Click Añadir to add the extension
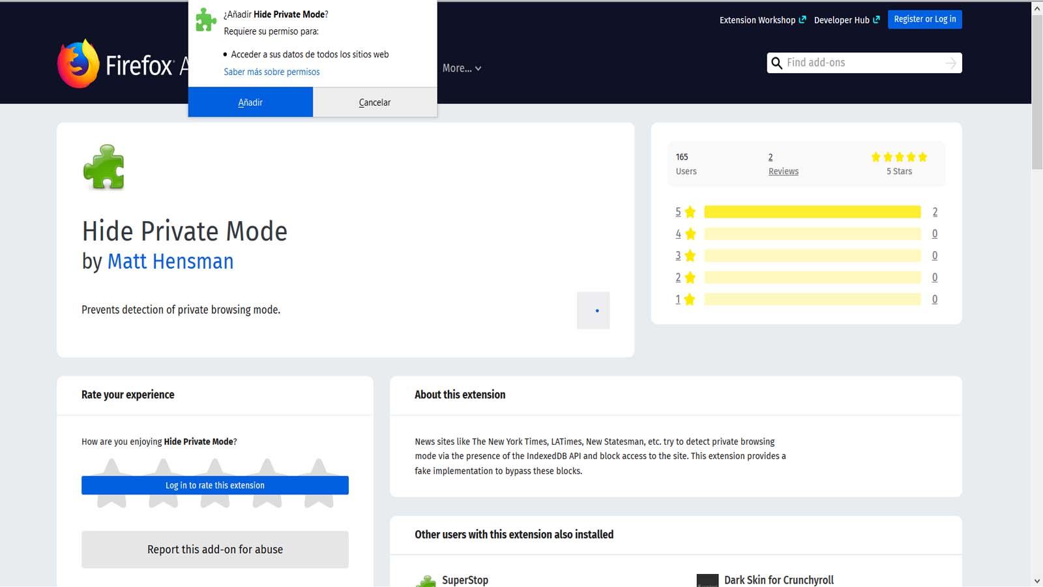 (x=250, y=102)
